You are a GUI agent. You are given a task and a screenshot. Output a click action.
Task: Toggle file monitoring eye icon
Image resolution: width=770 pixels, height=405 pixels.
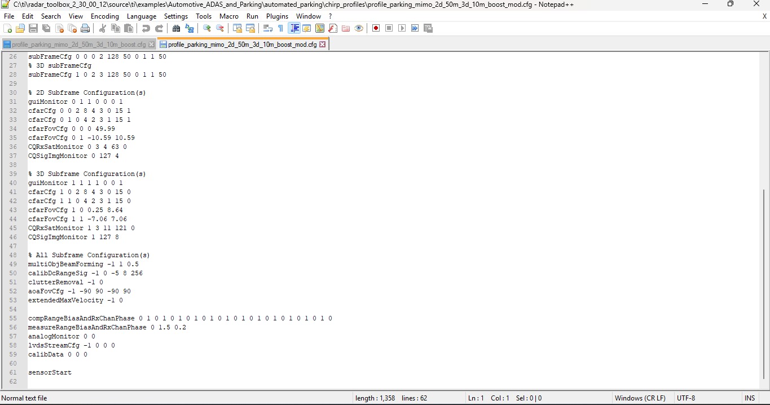tap(359, 28)
